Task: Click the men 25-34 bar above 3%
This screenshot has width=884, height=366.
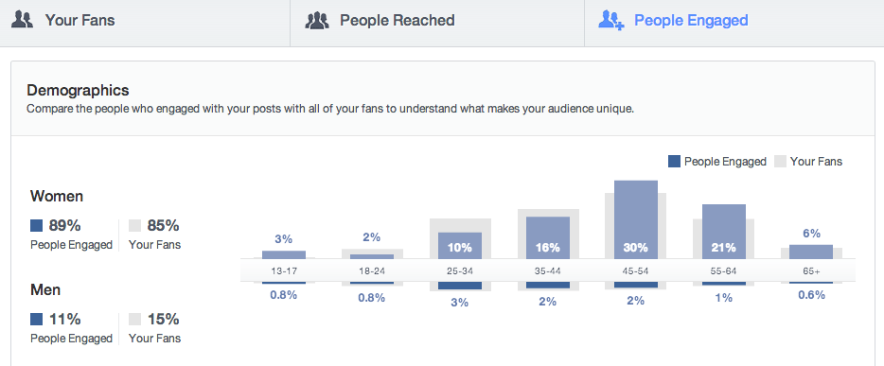Action: 460,286
